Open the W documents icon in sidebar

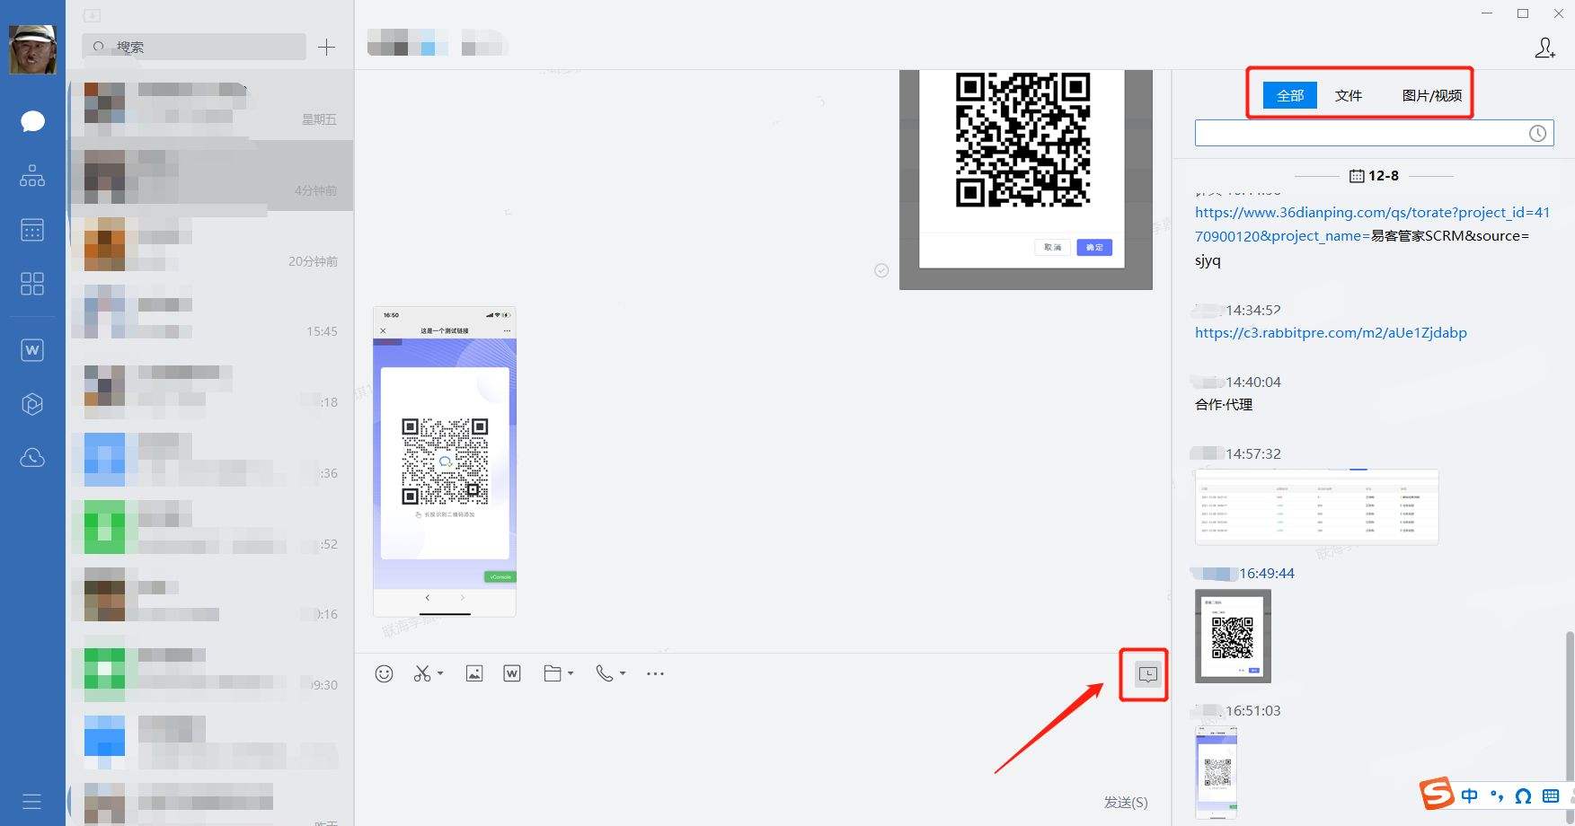click(32, 350)
